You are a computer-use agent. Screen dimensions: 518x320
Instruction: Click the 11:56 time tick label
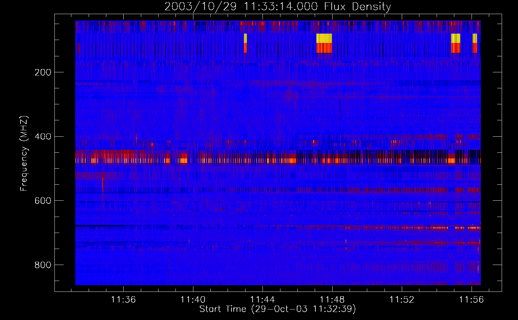pos(471,300)
